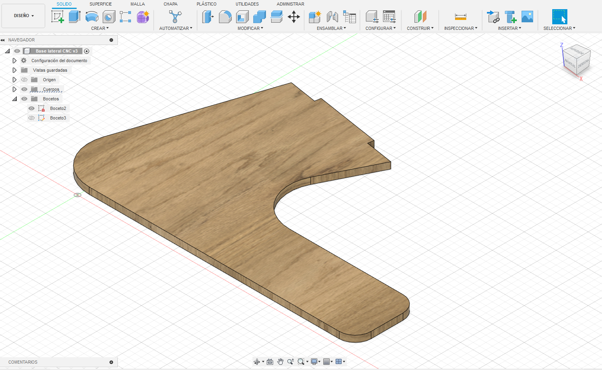Viewport: 602px width, 370px height.
Task: Click the Insert Derive icon
Action: [x=493, y=17]
